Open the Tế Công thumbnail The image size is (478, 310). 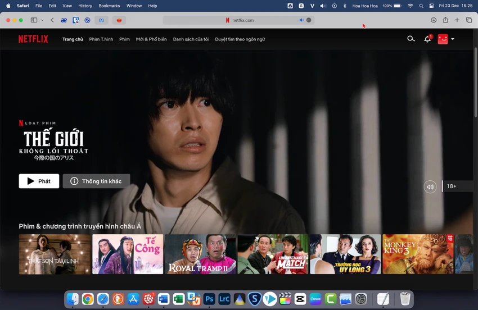[128, 254]
